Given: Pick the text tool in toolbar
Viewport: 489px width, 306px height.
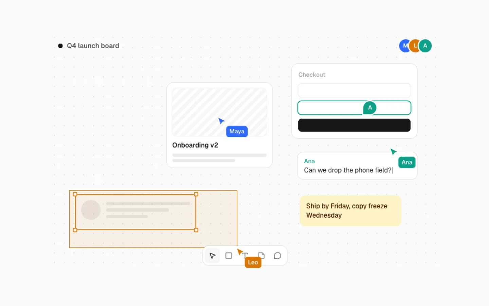Looking at the screenshot, I should (245, 256).
